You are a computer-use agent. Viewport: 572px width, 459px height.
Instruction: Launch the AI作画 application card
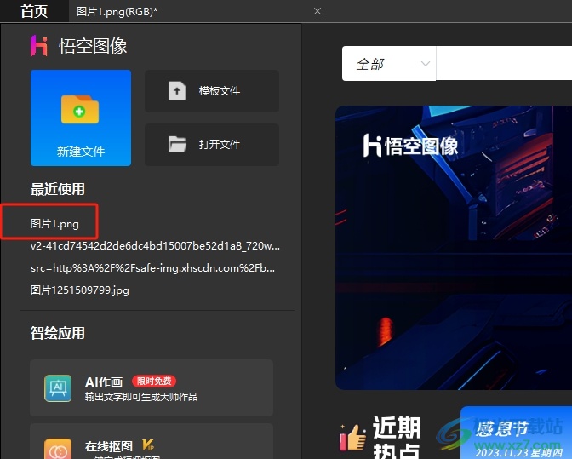click(x=152, y=387)
